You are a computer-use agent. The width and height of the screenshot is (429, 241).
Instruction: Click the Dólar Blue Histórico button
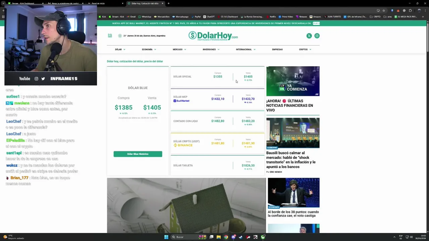click(138, 154)
